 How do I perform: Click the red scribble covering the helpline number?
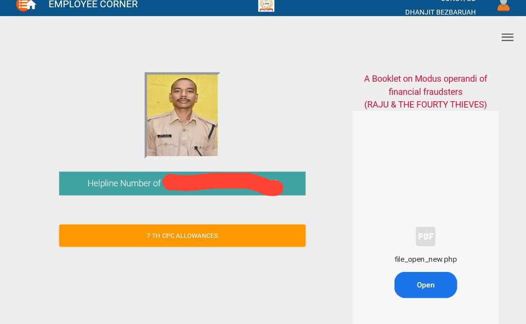click(223, 183)
